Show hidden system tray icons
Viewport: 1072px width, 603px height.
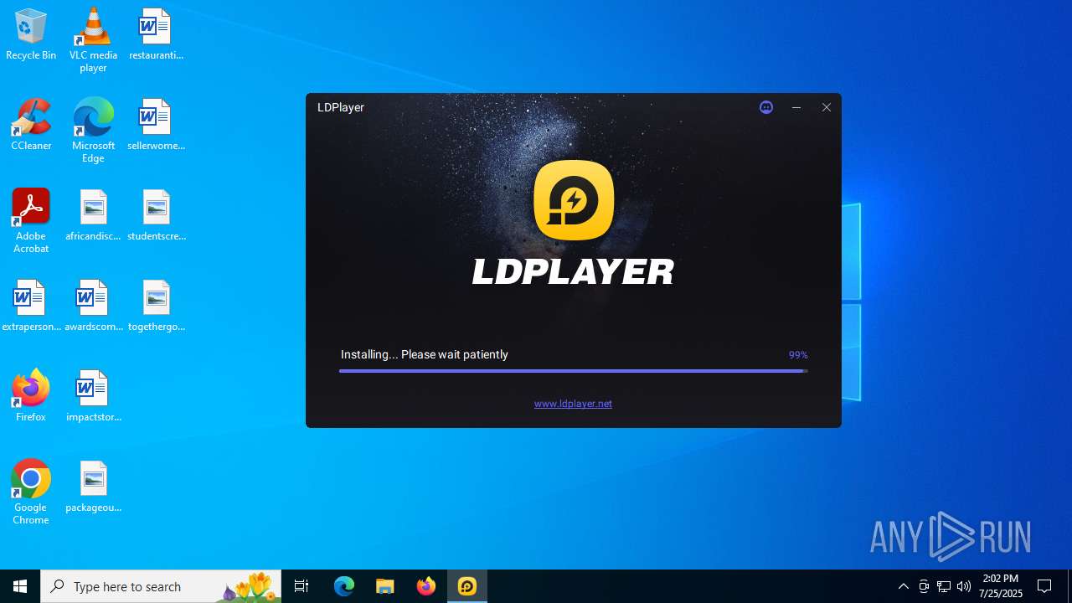tap(904, 586)
